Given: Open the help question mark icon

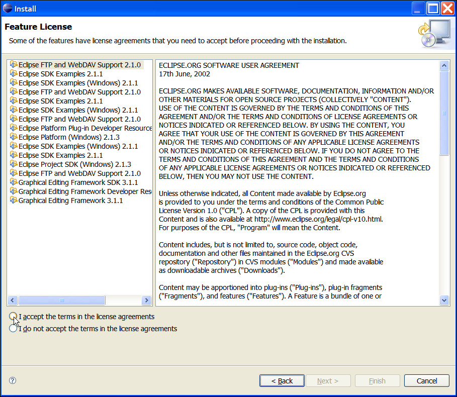Looking at the screenshot, I should (13, 380).
